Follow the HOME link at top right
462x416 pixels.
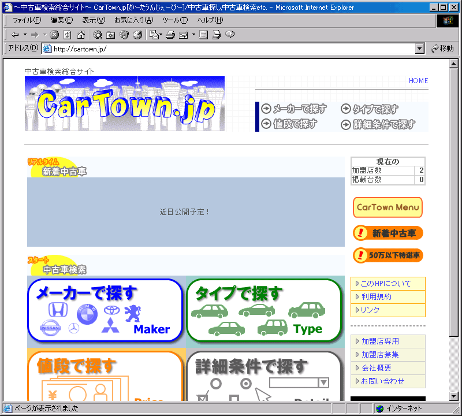[x=418, y=81]
